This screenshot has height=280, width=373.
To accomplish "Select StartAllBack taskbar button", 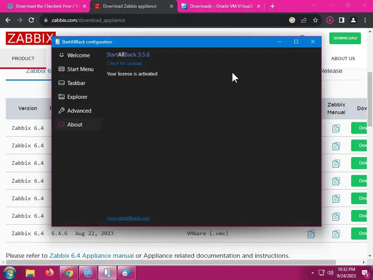I will click(x=107, y=273).
